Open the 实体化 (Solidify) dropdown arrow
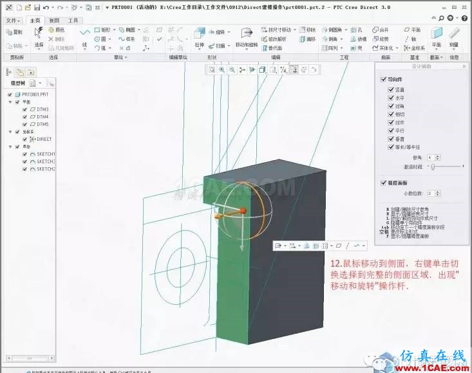This screenshot has width=472, height=373. [397, 48]
